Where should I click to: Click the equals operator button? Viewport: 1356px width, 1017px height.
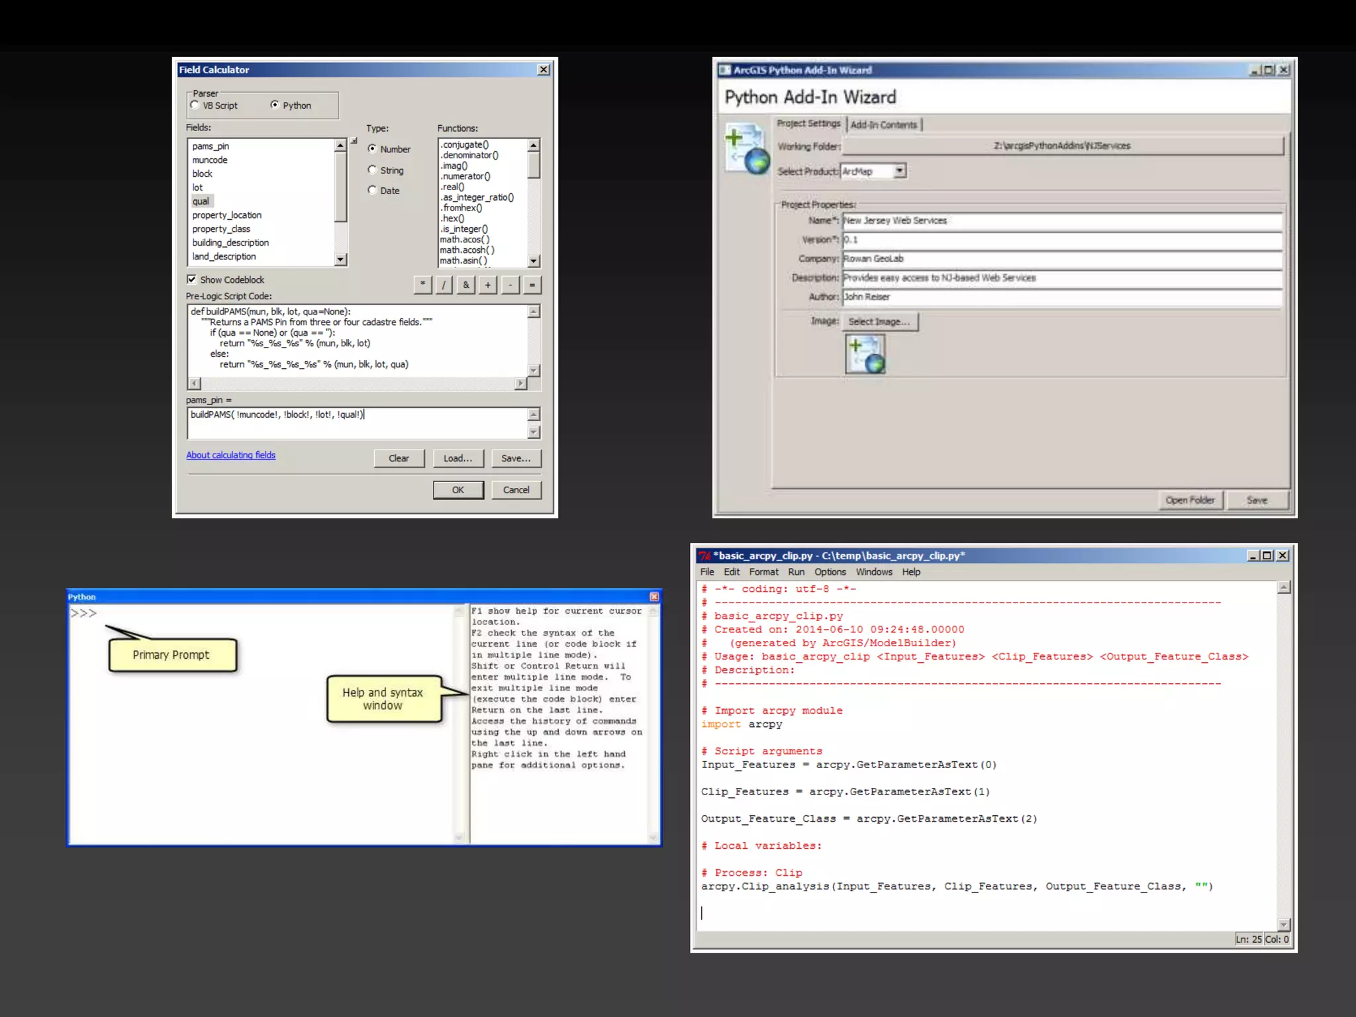click(x=532, y=285)
